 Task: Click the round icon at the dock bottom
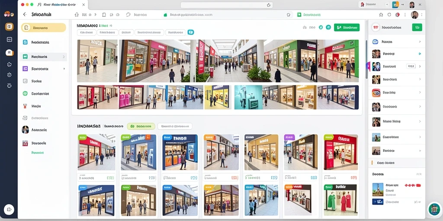pyautogui.click(x=9, y=209)
